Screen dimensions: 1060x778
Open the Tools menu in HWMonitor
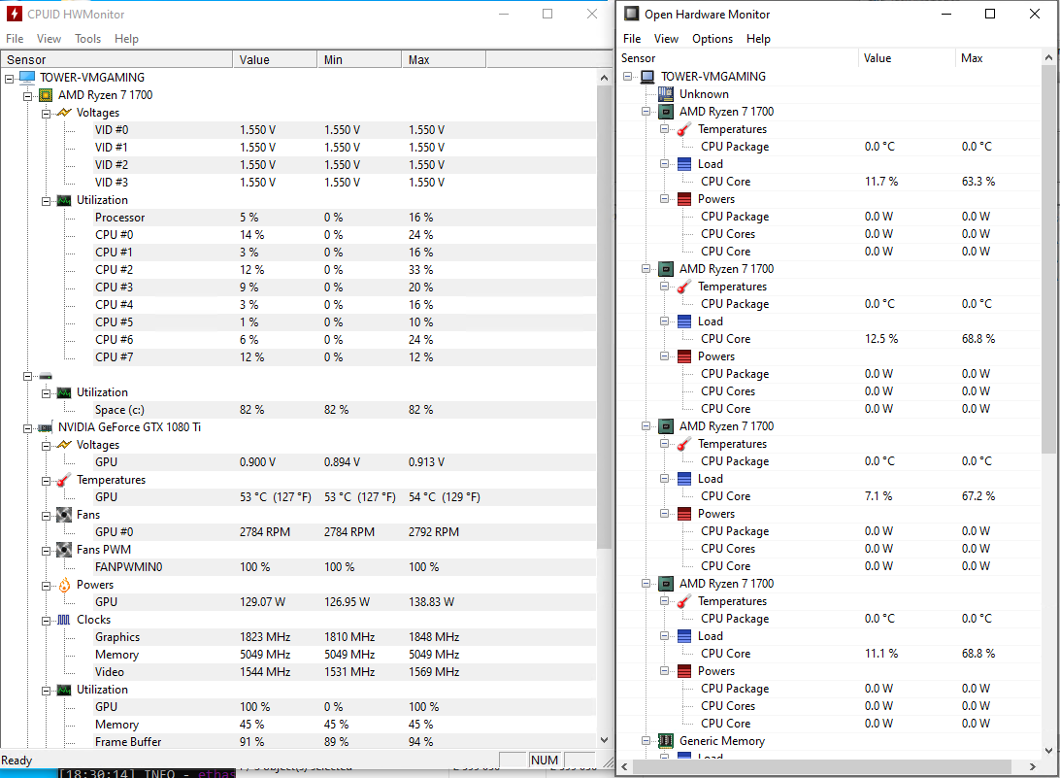point(88,39)
